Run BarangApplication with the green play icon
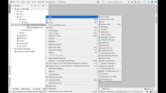Image resolution: width=166 pixels, height=93 pixels. pos(129,2)
